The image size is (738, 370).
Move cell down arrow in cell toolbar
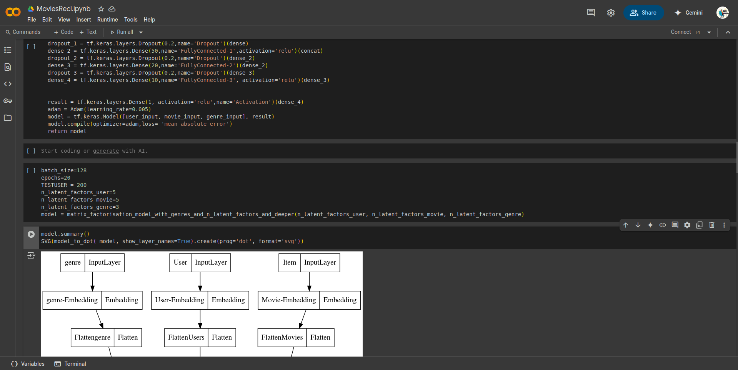pos(638,225)
